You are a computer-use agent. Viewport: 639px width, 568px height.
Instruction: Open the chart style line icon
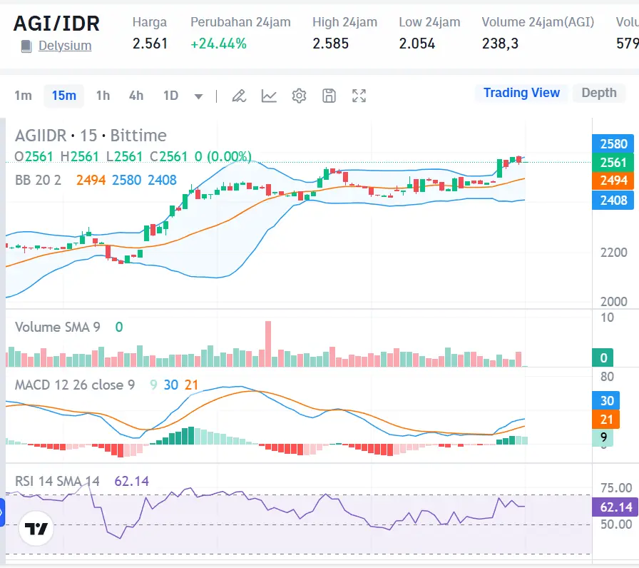[269, 95]
